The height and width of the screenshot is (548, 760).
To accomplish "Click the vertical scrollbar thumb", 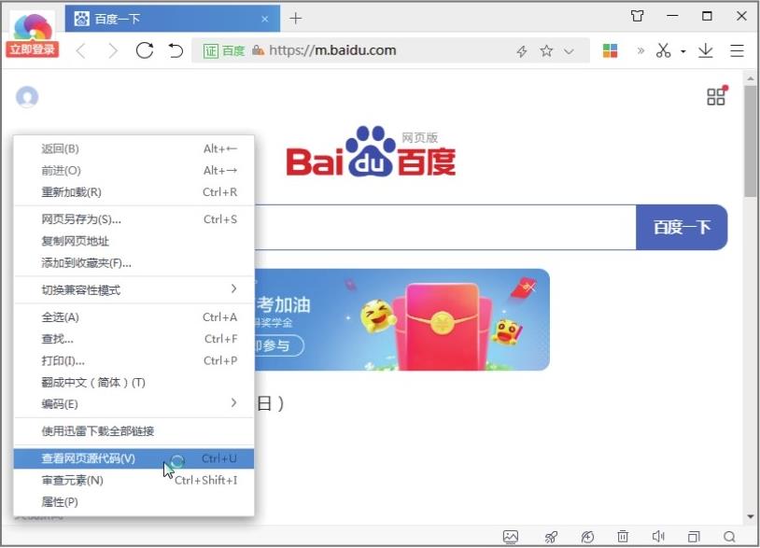I will point(751,141).
